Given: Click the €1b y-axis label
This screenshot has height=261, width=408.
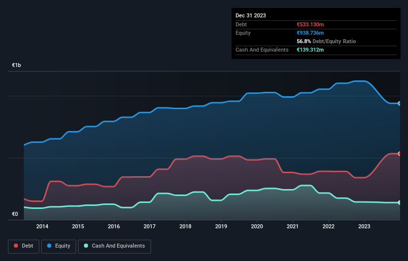Looking at the screenshot, I should (x=16, y=65).
